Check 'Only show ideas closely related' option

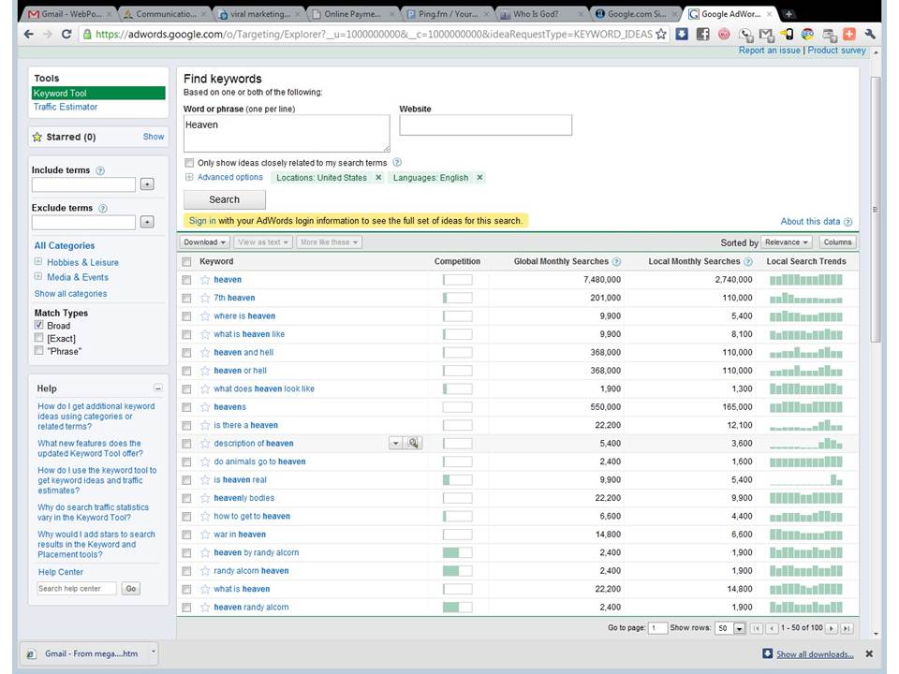[190, 163]
